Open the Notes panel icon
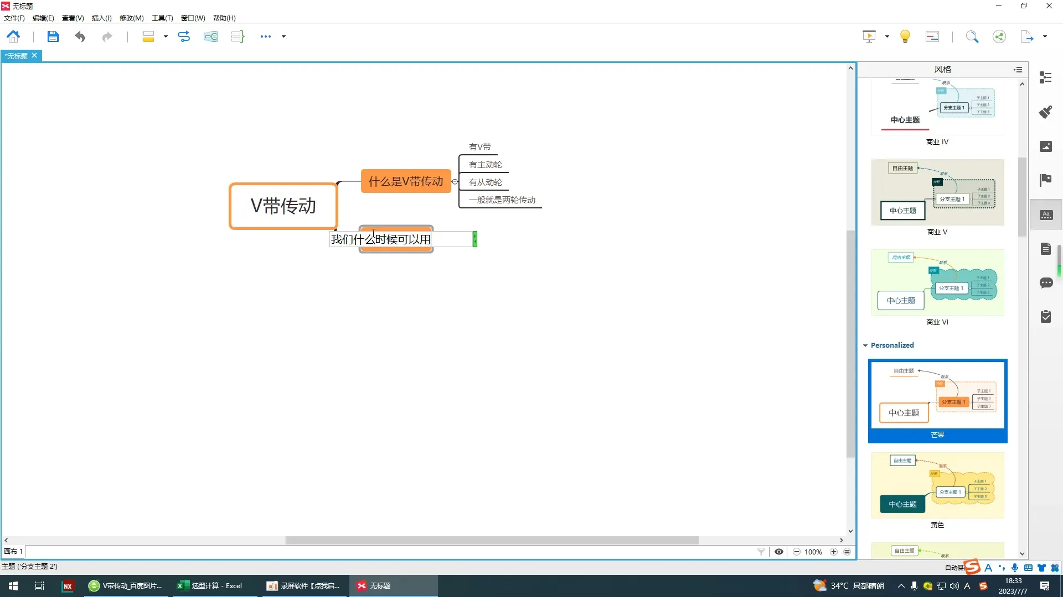The height and width of the screenshot is (597, 1063). click(x=1045, y=249)
